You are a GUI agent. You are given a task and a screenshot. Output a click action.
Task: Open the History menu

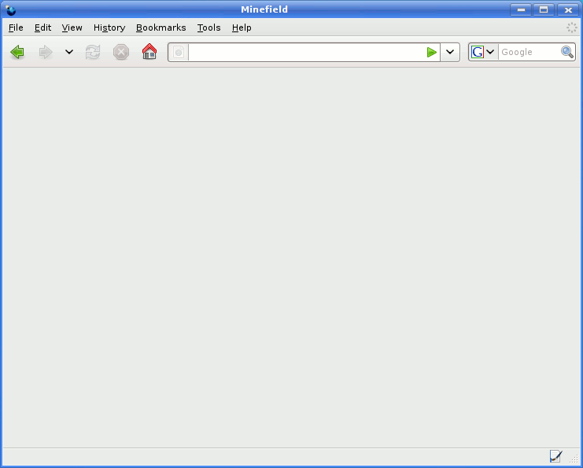tap(109, 28)
